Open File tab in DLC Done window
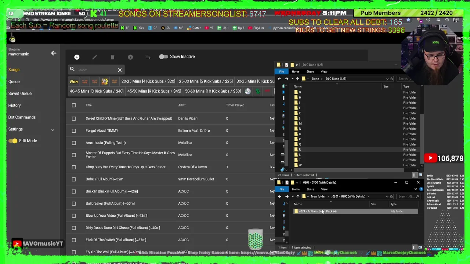Screen dimensions: 470x264 point(281,71)
